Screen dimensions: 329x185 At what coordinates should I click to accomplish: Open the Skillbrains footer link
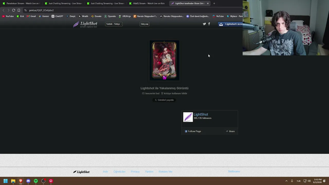(x=234, y=171)
